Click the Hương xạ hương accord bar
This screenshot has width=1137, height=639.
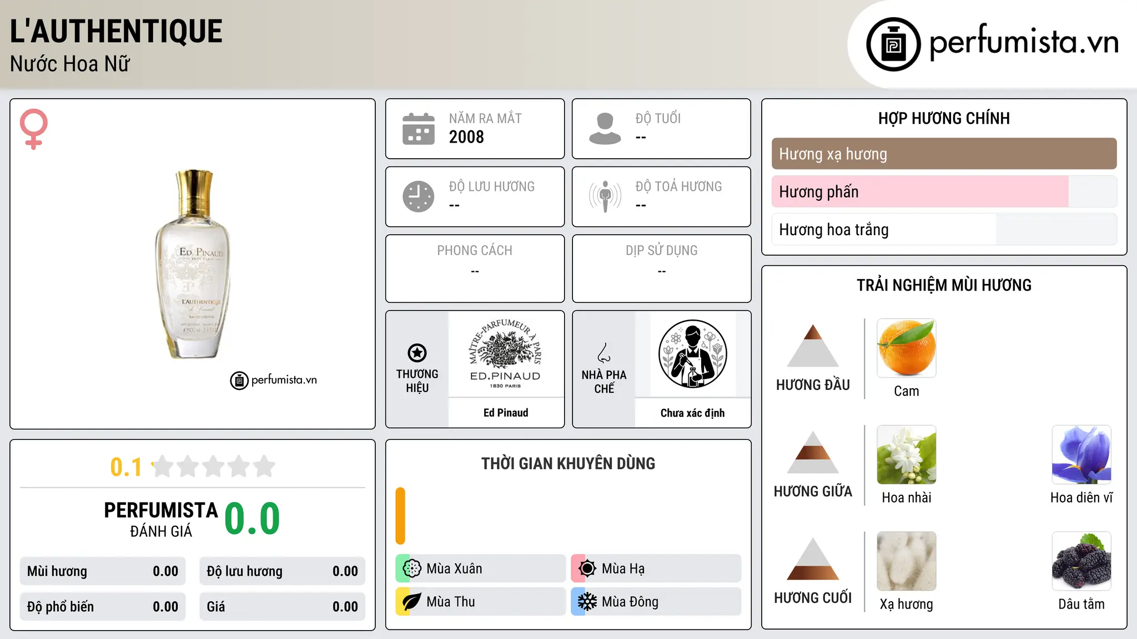(944, 154)
